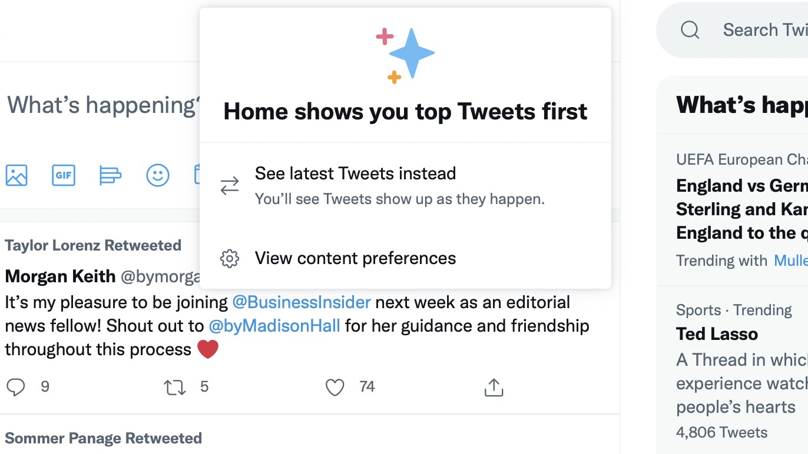
Task: Open View content preferences
Action: coord(355,258)
